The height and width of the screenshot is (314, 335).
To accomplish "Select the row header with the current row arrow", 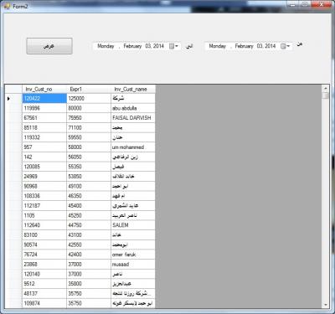I will pos(13,99).
